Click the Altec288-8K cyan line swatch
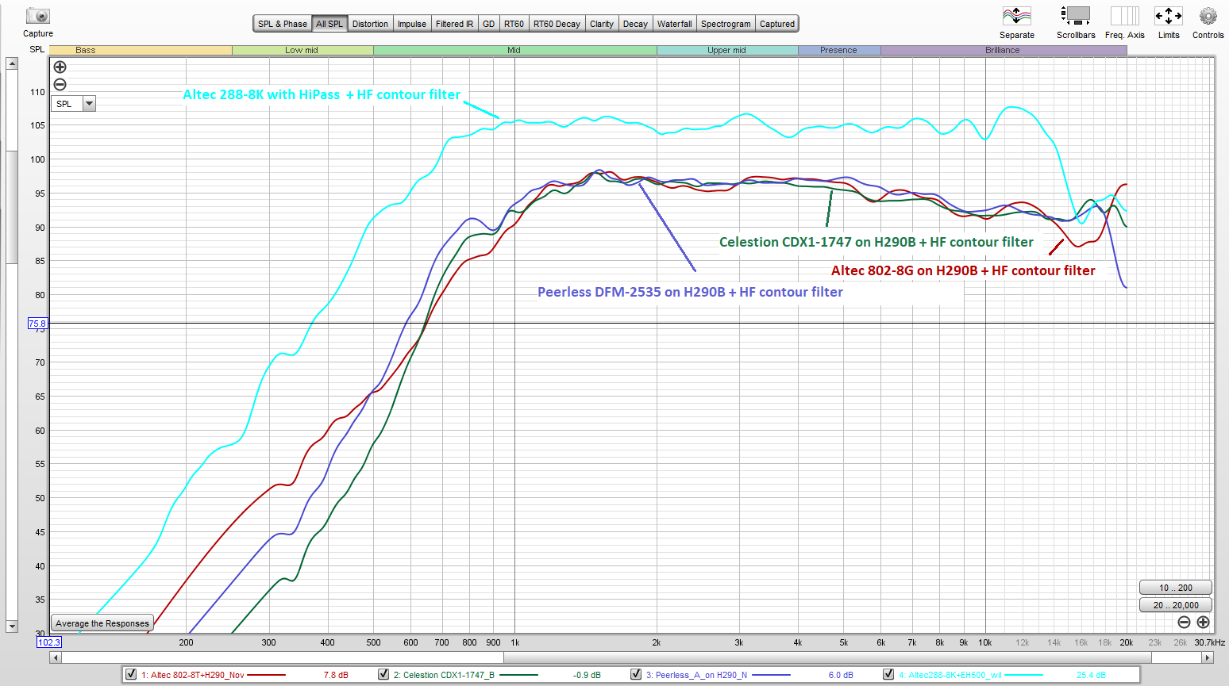Image resolution: width=1229 pixels, height=686 pixels. 1024,675
